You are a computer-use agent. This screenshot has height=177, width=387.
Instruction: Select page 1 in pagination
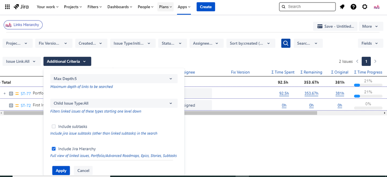(x=366, y=61)
